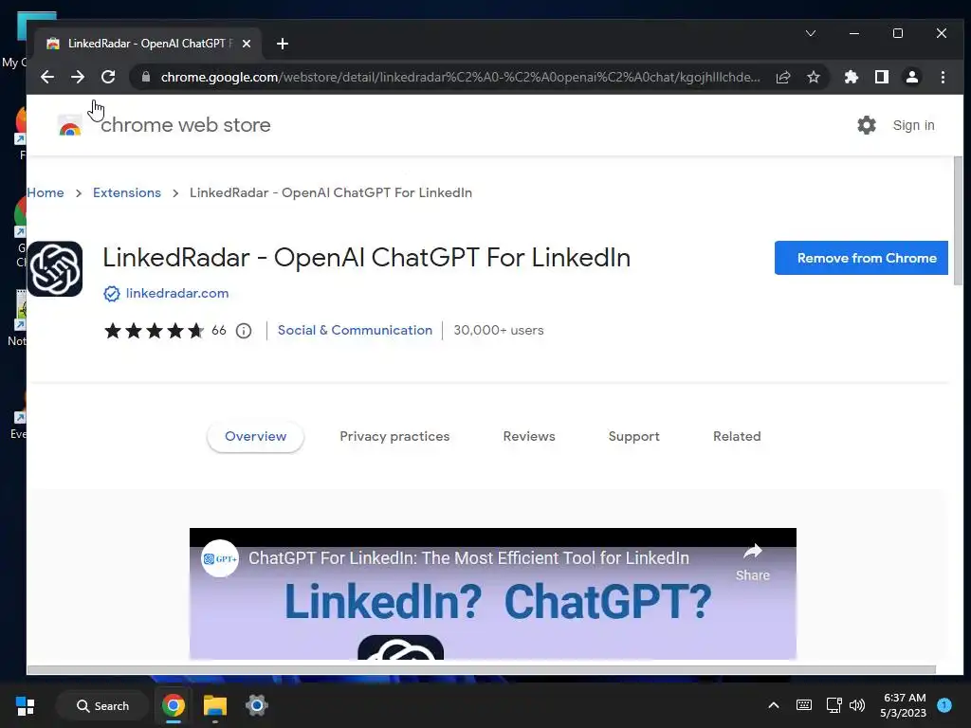Open the Windows Start menu
The width and height of the screenshot is (971, 728).
click(x=26, y=705)
